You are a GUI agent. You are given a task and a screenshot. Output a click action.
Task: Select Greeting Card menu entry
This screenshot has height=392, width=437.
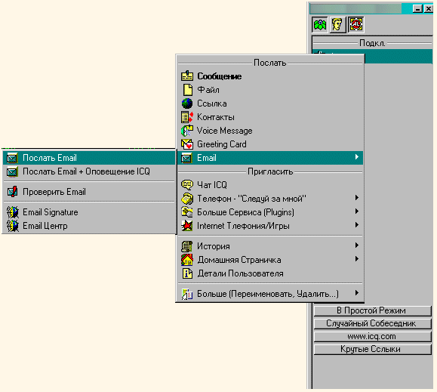(270, 144)
